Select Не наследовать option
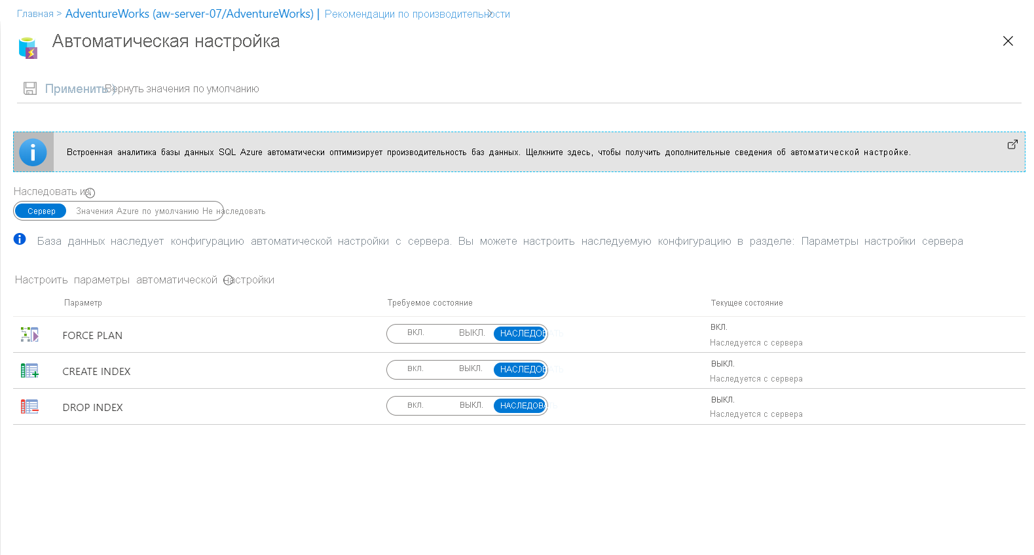The width and height of the screenshot is (1034, 555). [234, 211]
